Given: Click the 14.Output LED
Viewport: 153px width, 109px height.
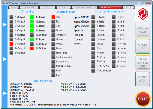Looking at the screenshot, I should click(32, 35).
